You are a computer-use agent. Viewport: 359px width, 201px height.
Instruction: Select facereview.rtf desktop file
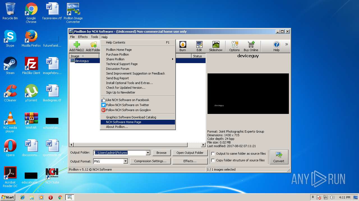pyautogui.click(x=52, y=11)
